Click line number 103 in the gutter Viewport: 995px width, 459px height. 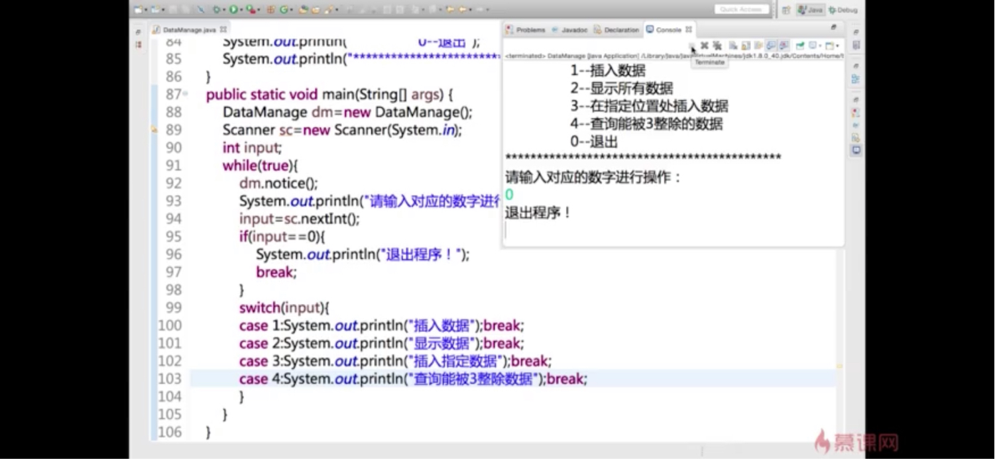click(170, 379)
